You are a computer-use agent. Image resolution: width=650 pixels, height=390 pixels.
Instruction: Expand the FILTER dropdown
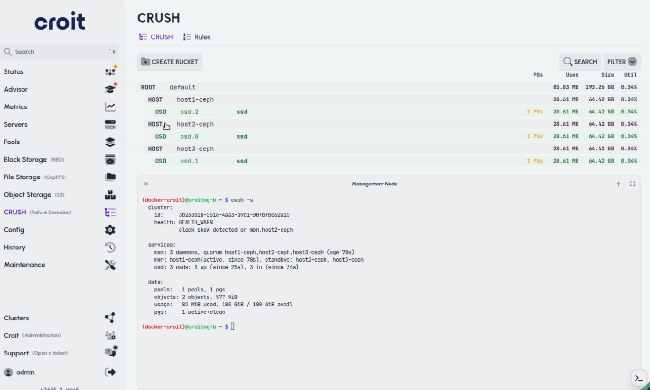[x=622, y=62]
